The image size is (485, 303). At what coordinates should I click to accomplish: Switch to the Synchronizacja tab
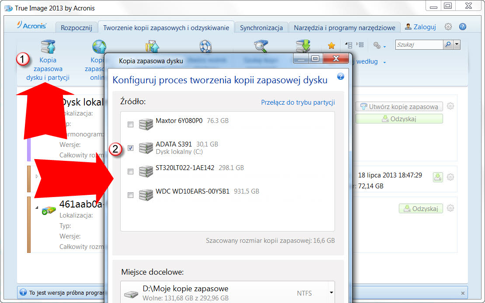tap(262, 28)
